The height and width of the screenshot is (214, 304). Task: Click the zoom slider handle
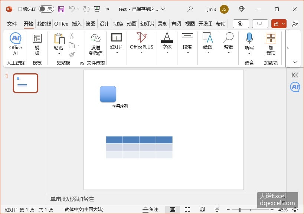[x=240, y=210]
